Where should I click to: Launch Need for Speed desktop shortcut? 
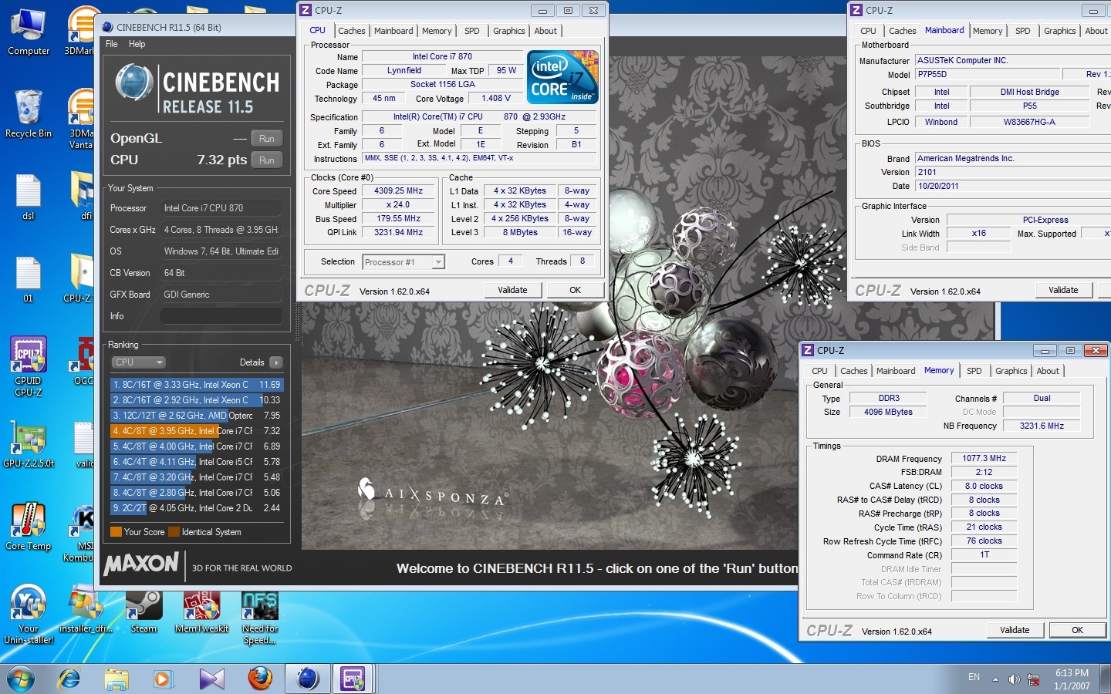(260, 617)
